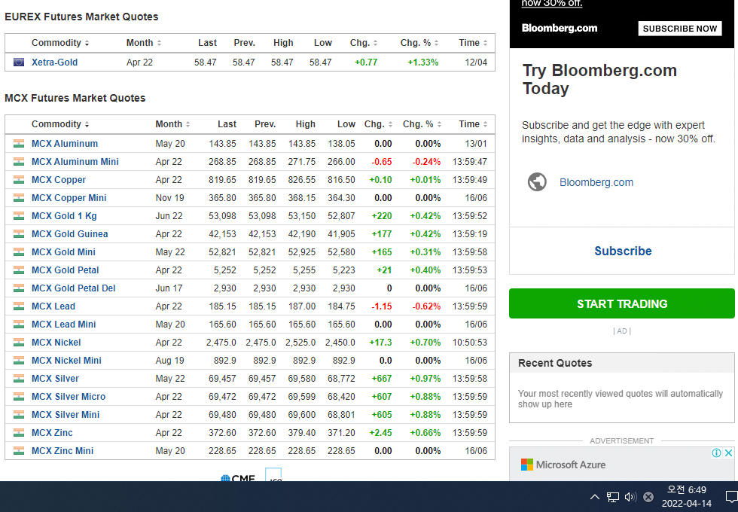This screenshot has height=512, width=738.
Task: Select MCX Aluminum Mini change -0.65
Action: pyautogui.click(x=382, y=161)
